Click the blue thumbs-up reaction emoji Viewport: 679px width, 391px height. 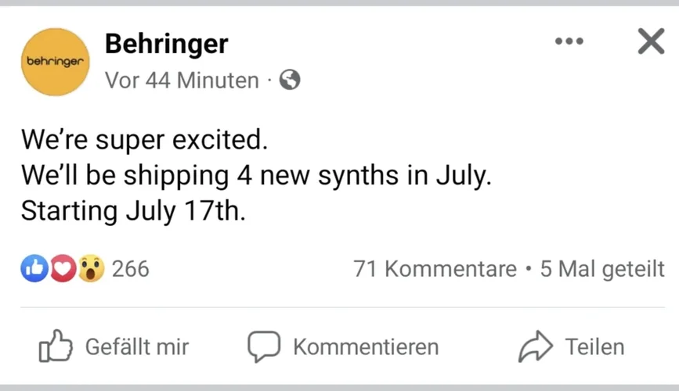click(x=34, y=269)
